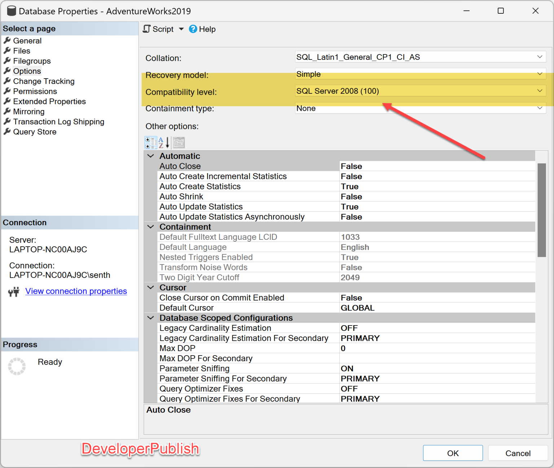Collapse the Automatic section
This screenshot has height=468, width=554.
[150, 156]
